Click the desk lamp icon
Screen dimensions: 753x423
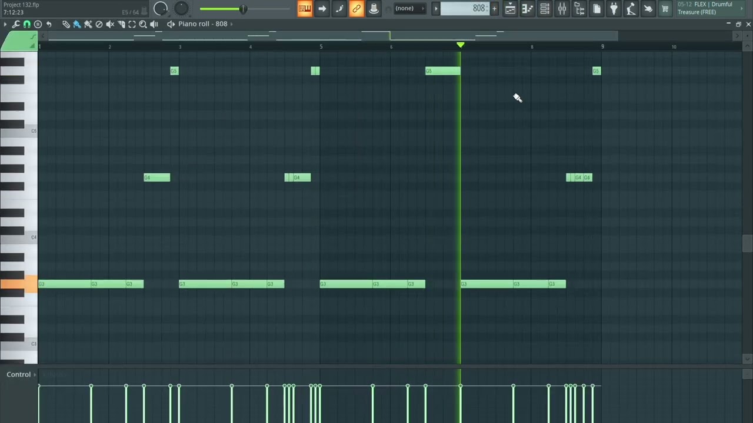(631, 8)
